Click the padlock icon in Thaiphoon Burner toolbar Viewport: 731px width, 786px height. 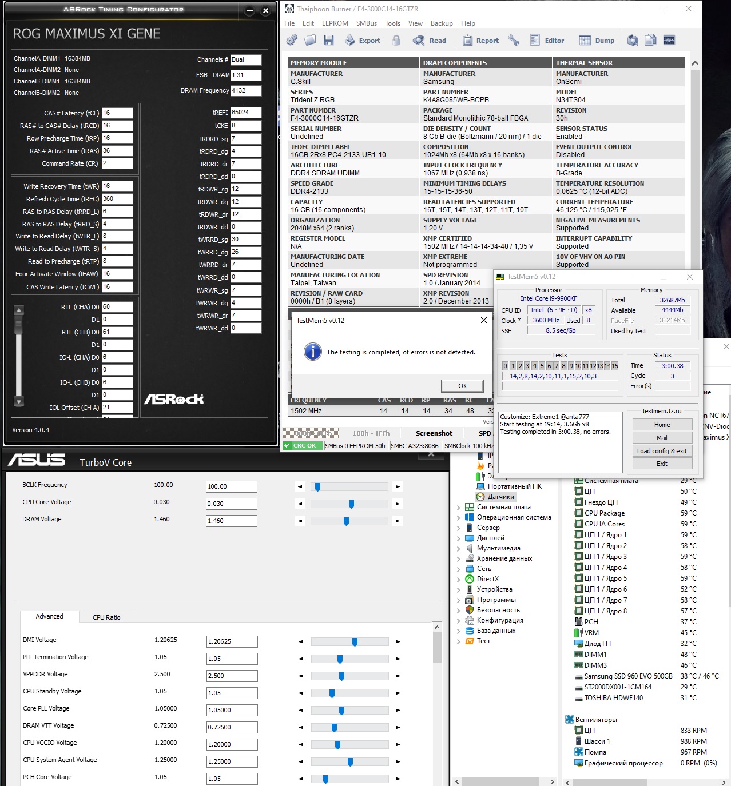click(x=396, y=40)
